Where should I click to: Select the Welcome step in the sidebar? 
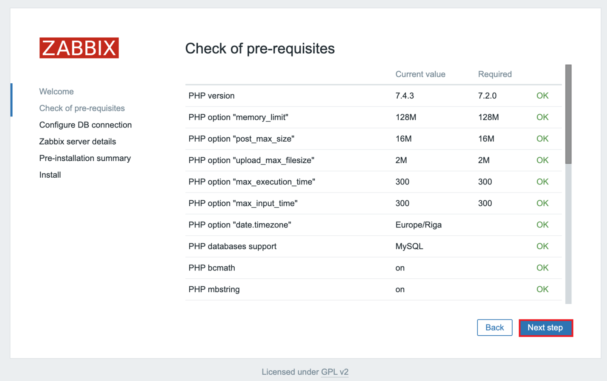coord(56,91)
